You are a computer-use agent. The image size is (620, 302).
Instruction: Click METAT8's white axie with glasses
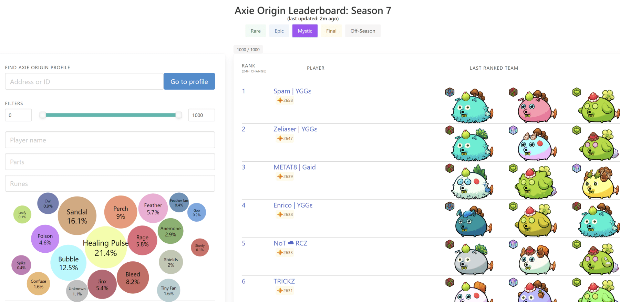471,183
